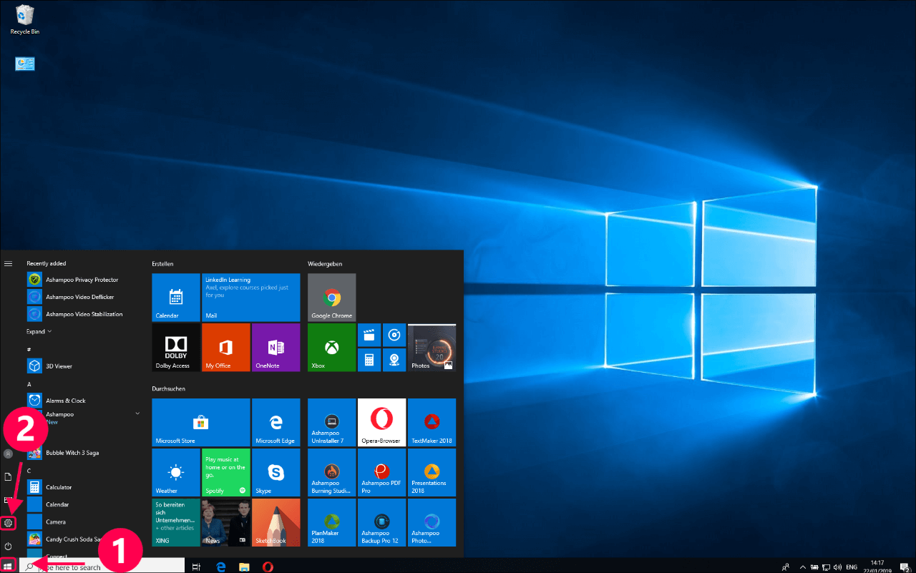
Task: Open Dolby Access tile
Action: coord(176,347)
